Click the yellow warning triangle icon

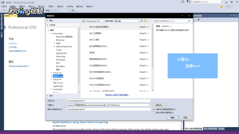click(x=222, y=7)
